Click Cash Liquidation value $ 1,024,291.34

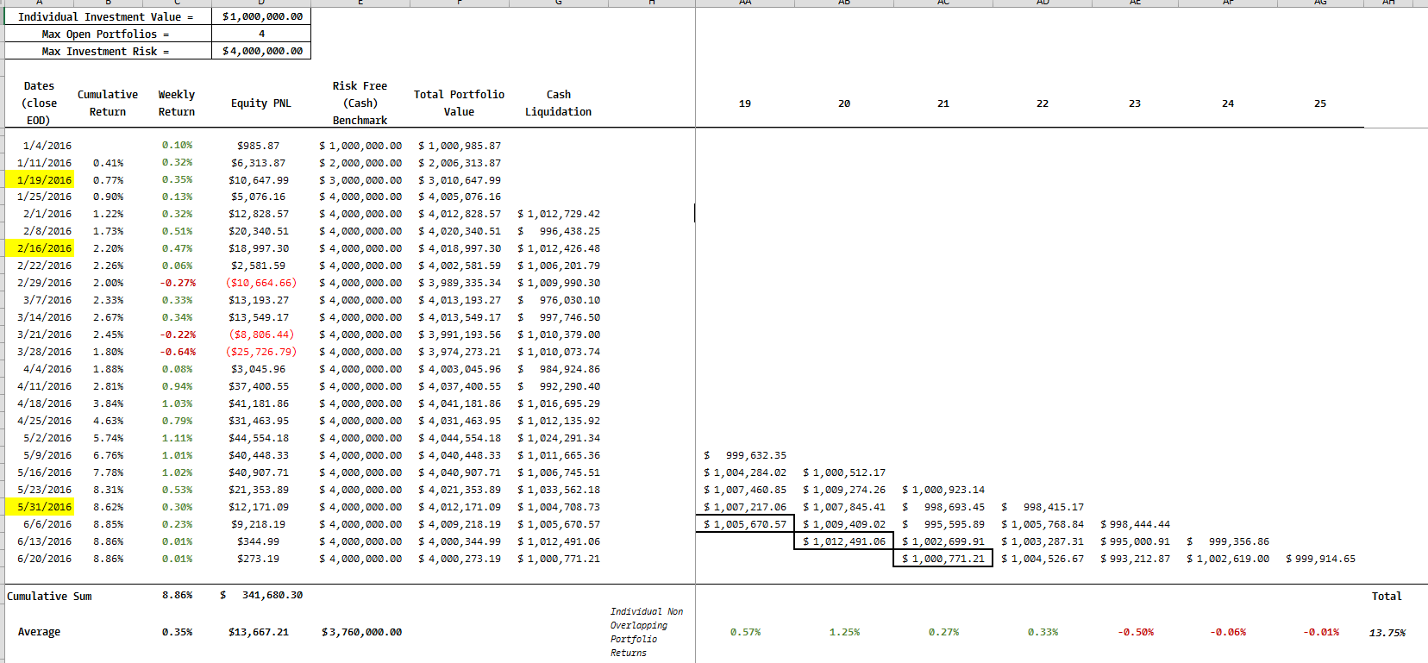click(x=559, y=438)
